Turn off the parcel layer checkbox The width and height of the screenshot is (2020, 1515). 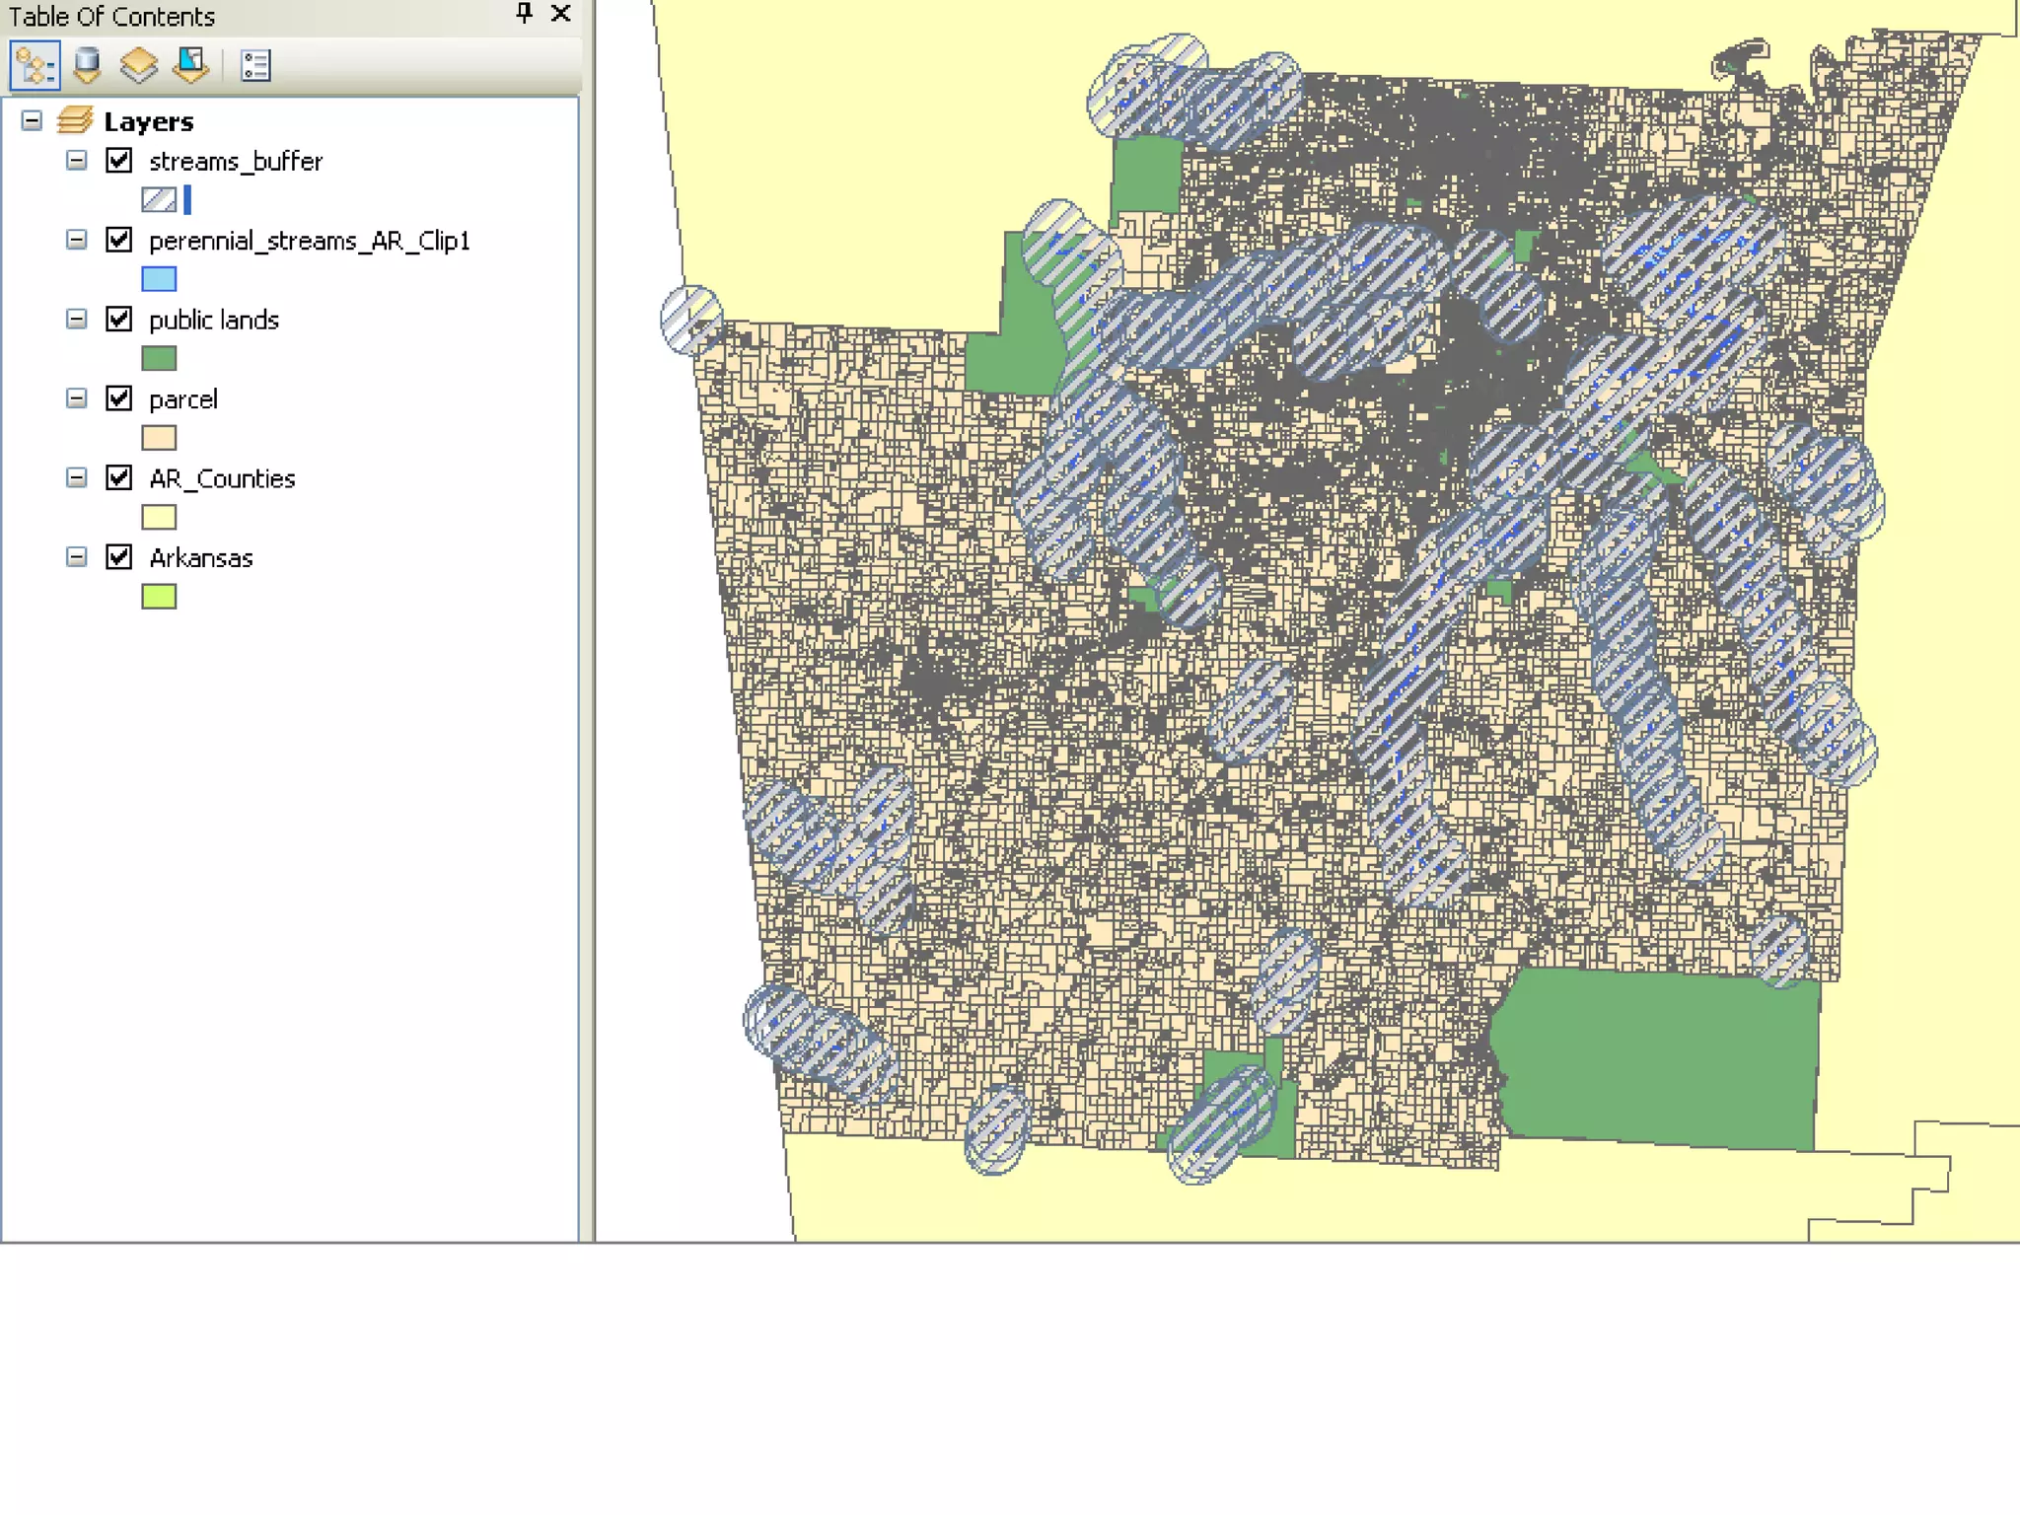click(119, 398)
